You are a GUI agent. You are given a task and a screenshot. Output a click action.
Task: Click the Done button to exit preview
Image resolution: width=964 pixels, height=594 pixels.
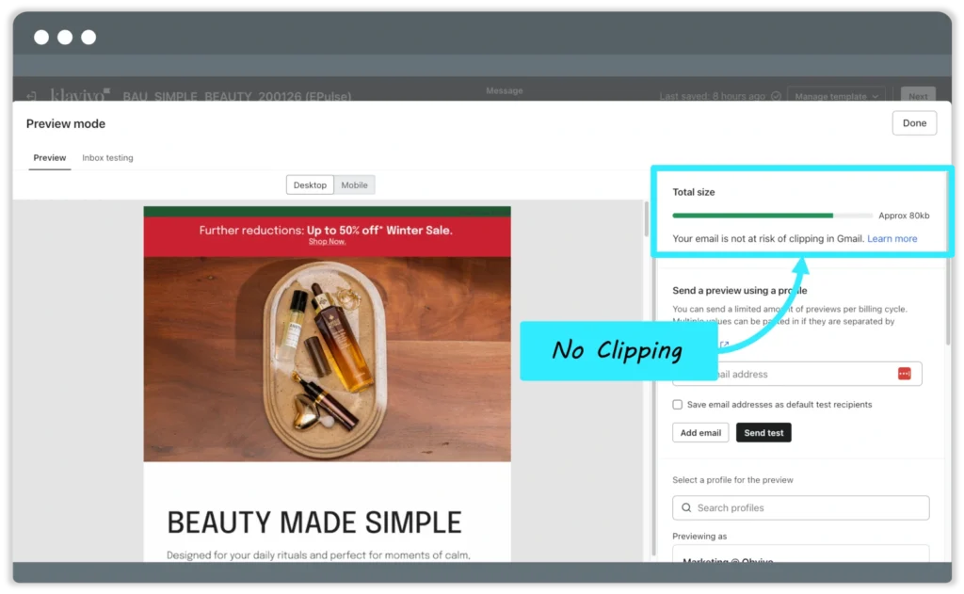coord(914,122)
